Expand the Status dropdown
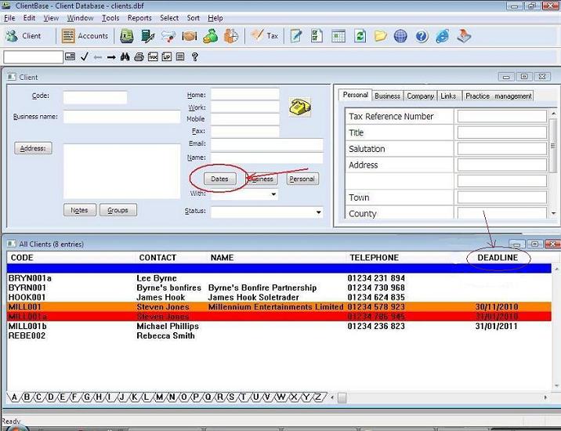The width and height of the screenshot is (561, 431). 318,212
